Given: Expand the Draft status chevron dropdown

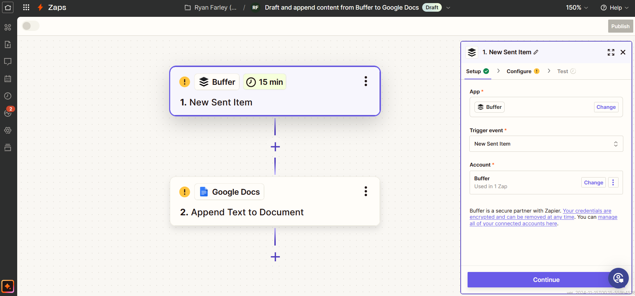Looking at the screenshot, I should pyautogui.click(x=448, y=8).
